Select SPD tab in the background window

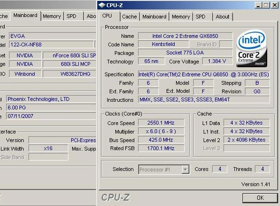[x=74, y=16]
